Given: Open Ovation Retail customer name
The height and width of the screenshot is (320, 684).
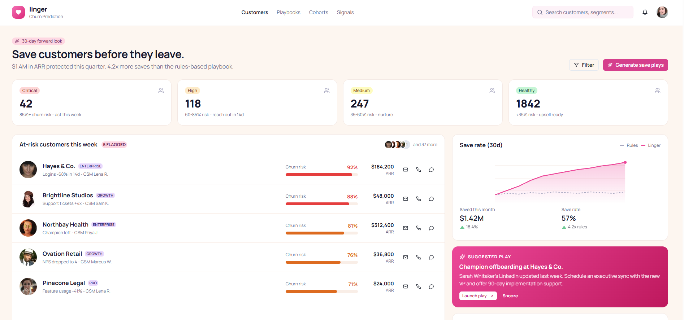Looking at the screenshot, I should pos(62,254).
